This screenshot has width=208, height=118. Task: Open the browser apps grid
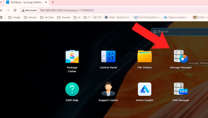[1, 17]
